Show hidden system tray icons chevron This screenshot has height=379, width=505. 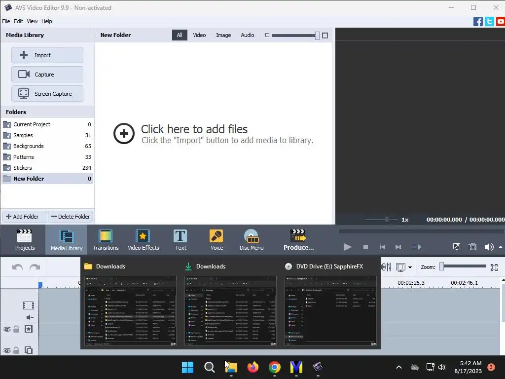click(398, 367)
